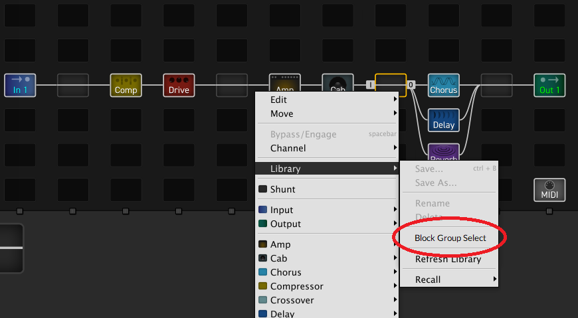Select the MIDI block

(549, 190)
